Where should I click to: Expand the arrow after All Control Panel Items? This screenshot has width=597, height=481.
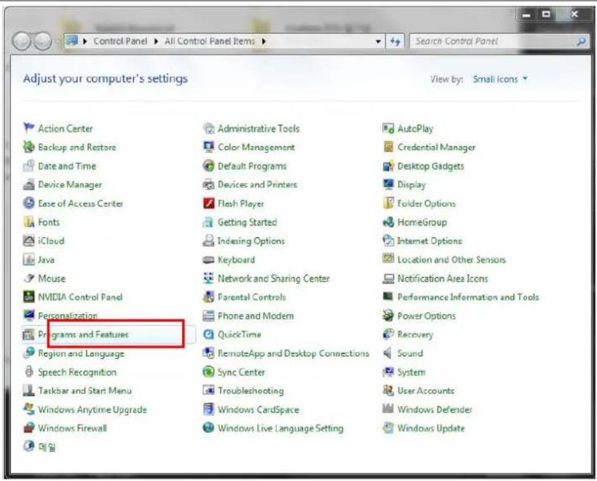click(263, 41)
